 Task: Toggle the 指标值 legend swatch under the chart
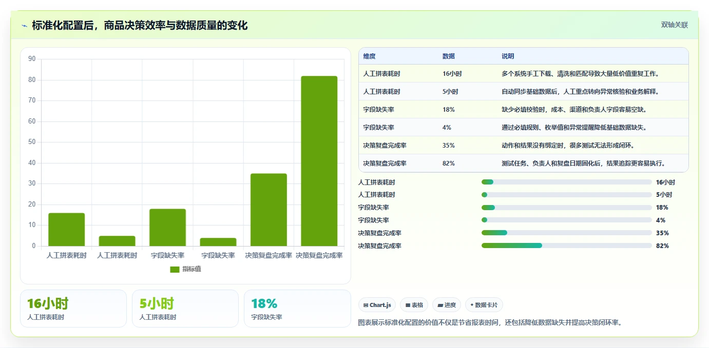point(175,269)
